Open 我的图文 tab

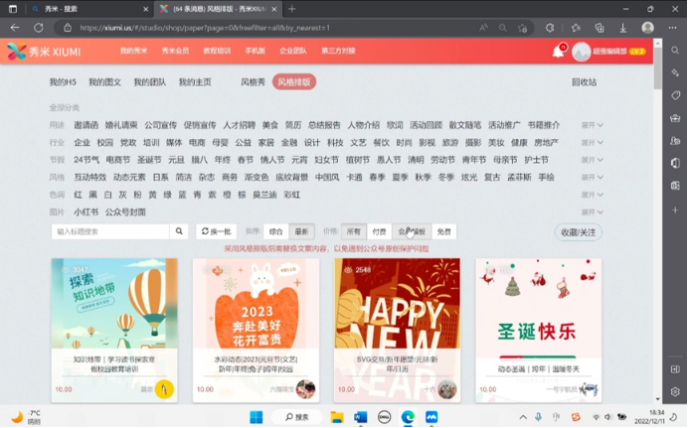tap(104, 81)
